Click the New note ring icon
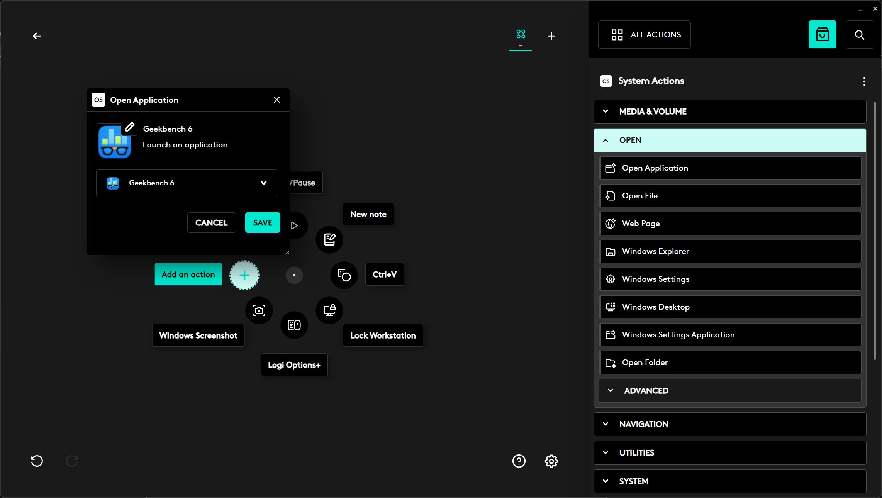This screenshot has height=498, width=882. pos(329,240)
